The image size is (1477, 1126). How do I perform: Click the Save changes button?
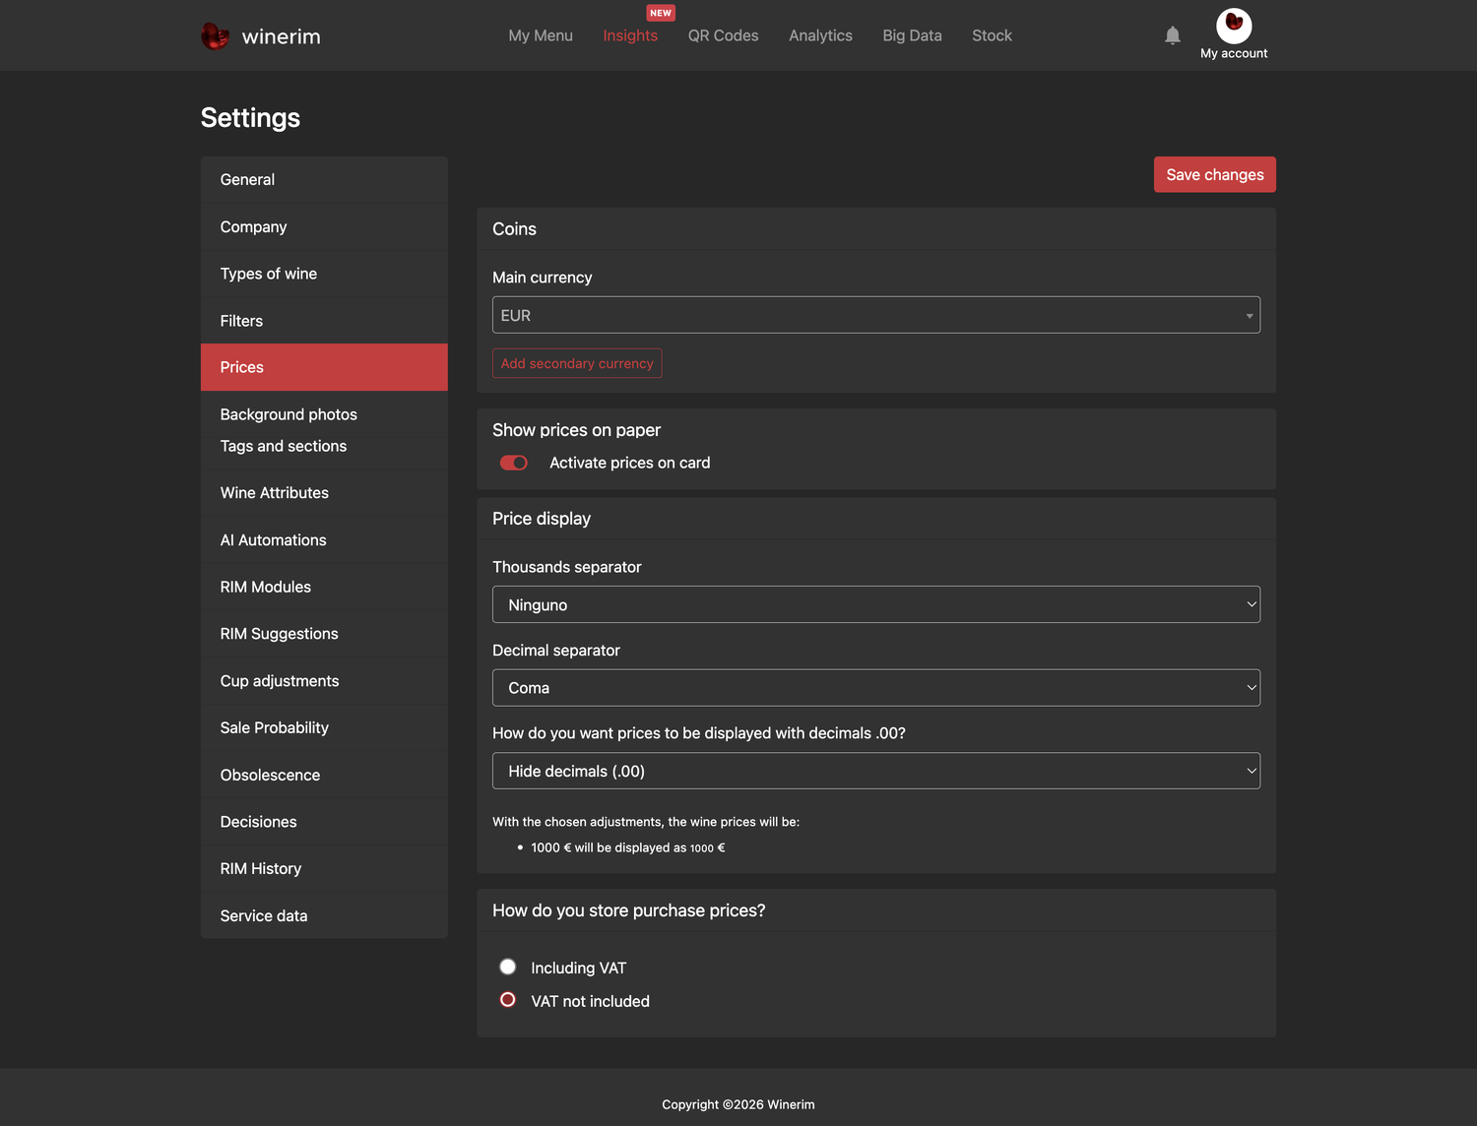(1215, 174)
